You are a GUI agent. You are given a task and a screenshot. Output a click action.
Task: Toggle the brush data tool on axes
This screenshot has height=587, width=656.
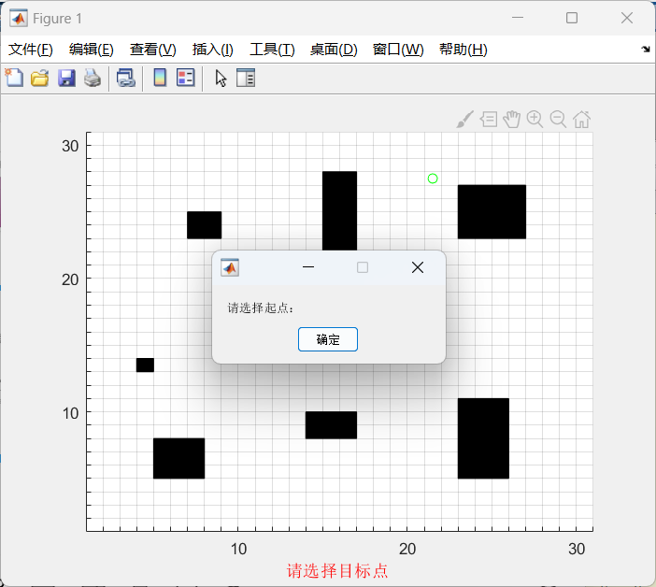464,119
